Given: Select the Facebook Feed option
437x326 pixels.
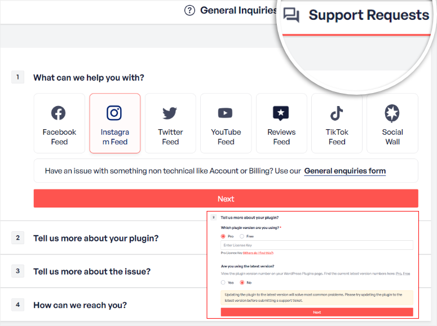Looking at the screenshot, I should (x=59, y=124).
